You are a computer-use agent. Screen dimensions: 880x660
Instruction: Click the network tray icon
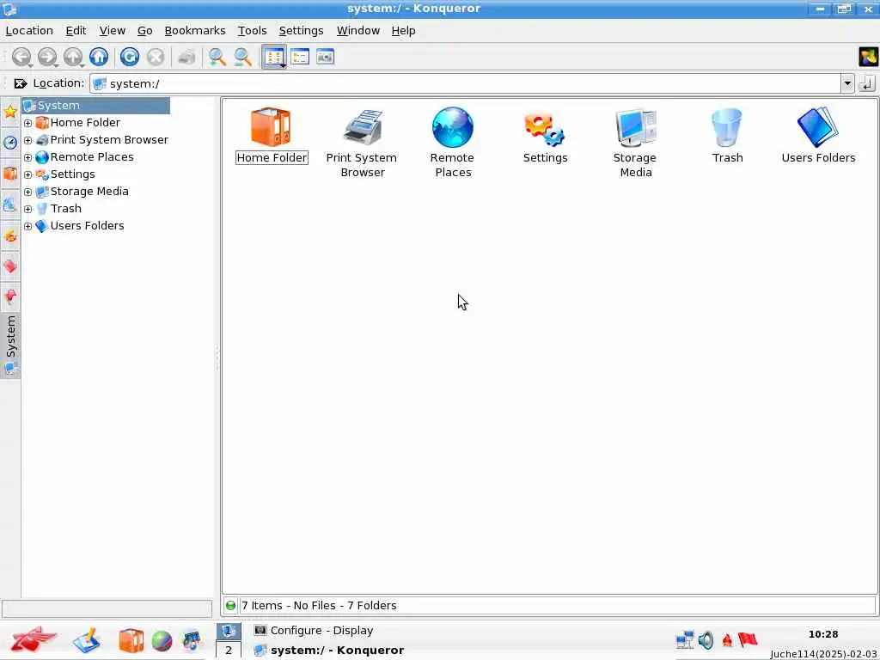click(x=685, y=639)
